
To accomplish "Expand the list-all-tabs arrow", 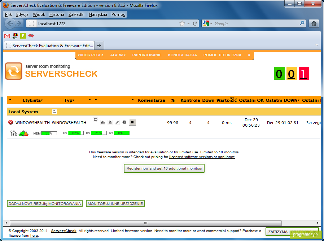I will click(316, 45).
